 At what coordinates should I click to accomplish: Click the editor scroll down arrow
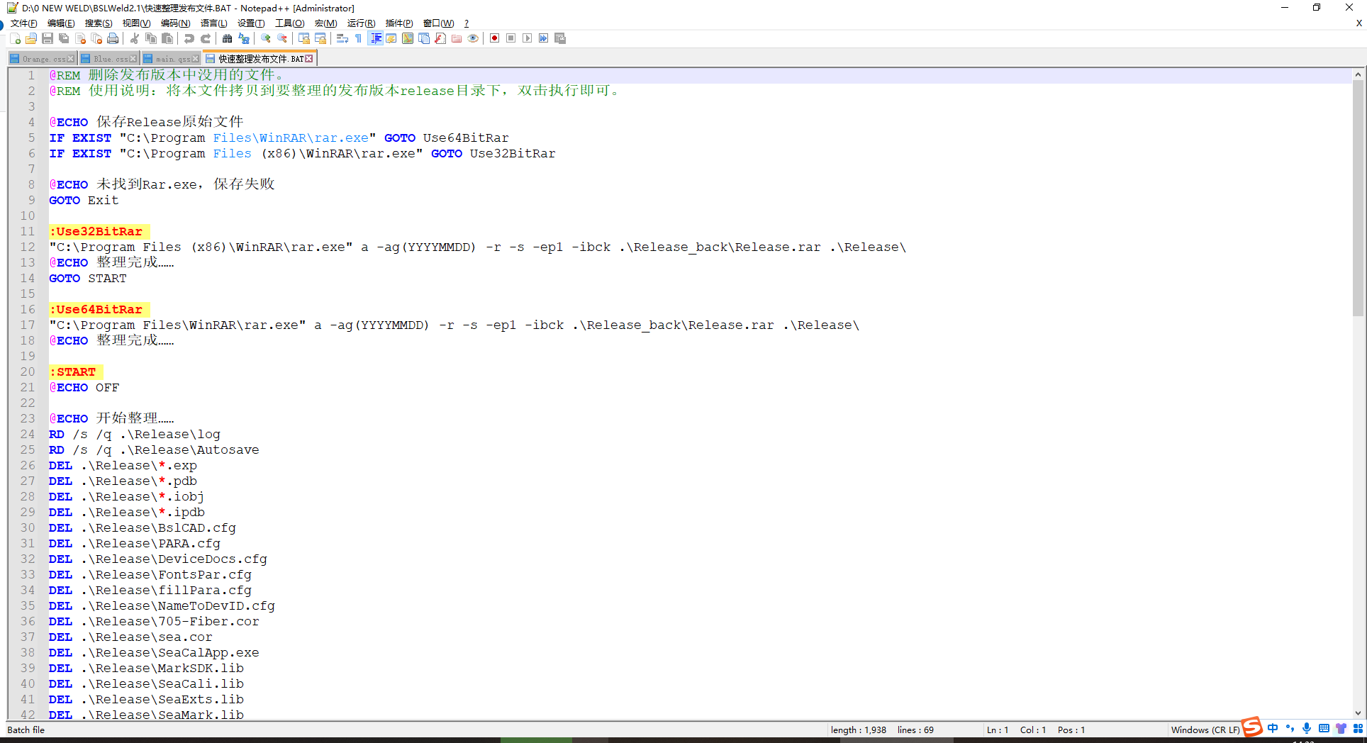pyautogui.click(x=1358, y=713)
